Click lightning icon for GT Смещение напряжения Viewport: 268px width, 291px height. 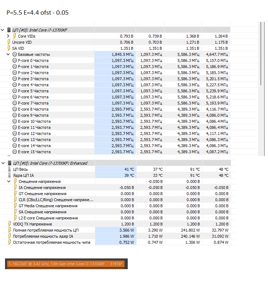[15, 194]
